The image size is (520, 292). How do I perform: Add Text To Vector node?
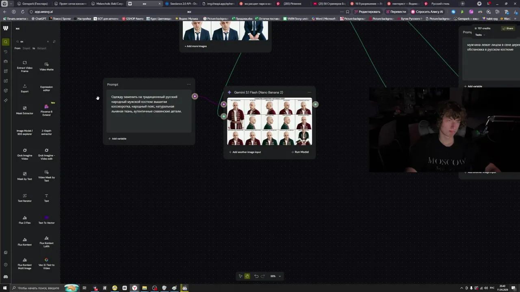click(x=46, y=220)
